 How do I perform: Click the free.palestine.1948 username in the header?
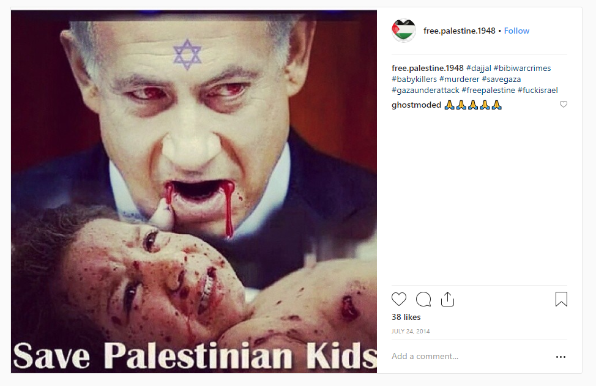(x=459, y=31)
